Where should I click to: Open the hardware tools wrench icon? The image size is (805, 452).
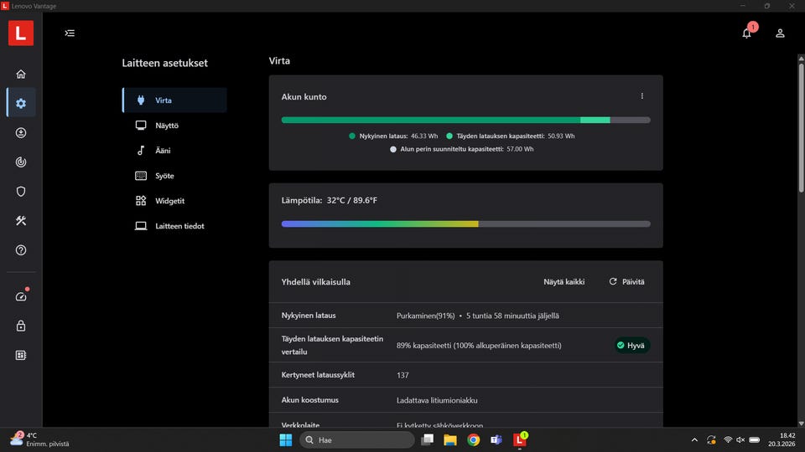21,221
